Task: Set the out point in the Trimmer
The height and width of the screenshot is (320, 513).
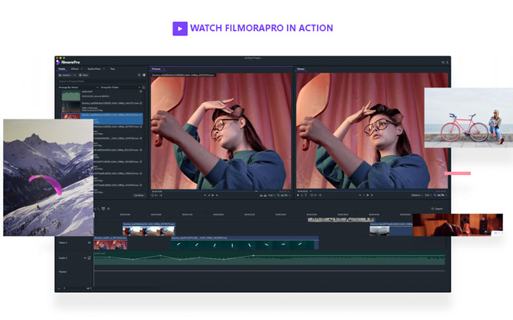Action: click(x=161, y=195)
